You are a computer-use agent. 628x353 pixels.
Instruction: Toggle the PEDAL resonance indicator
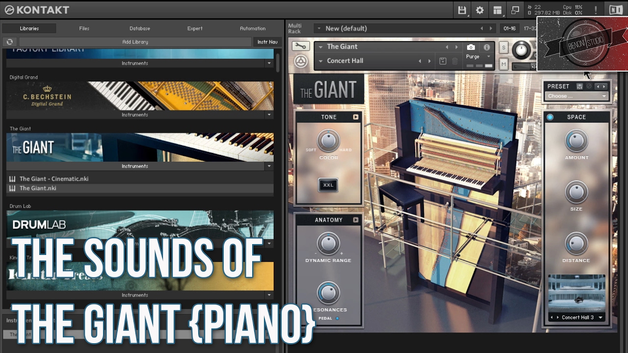point(337,318)
